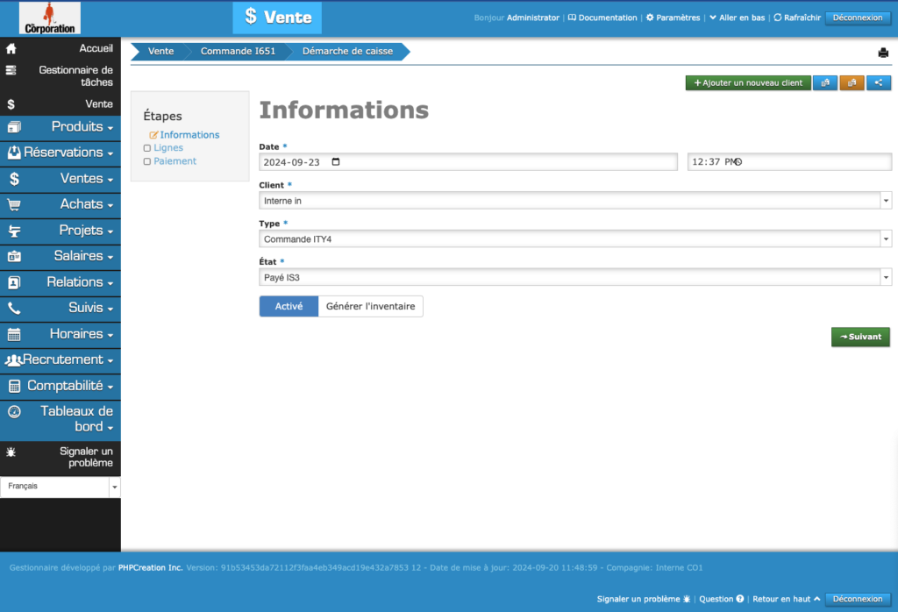Click the Ajouter un nouveau client button
The height and width of the screenshot is (612, 898).
748,82
